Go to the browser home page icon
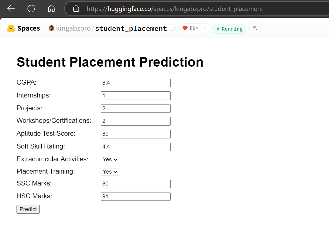This screenshot has height=235, width=329. tap(51, 9)
